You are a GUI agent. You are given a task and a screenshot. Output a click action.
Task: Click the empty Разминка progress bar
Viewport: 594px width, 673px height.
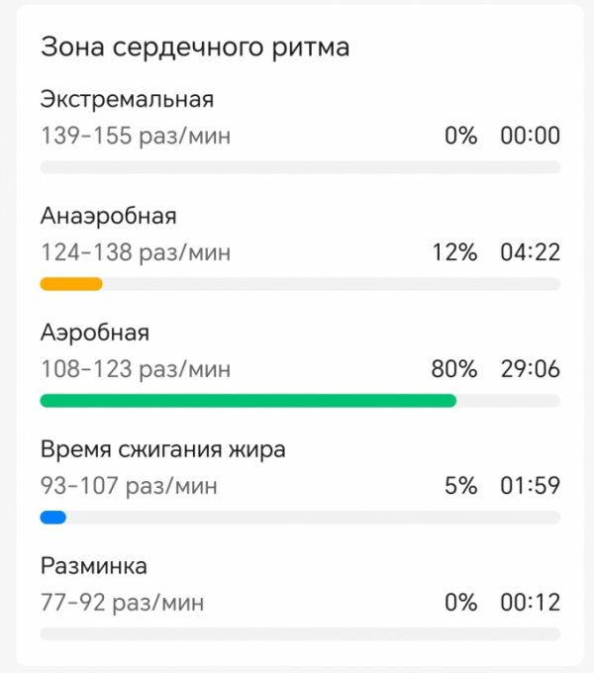[x=300, y=634]
